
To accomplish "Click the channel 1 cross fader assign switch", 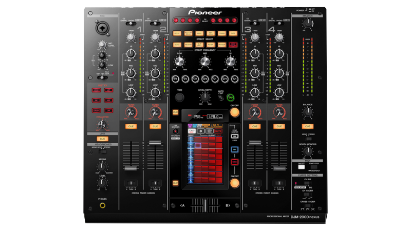I will [x=131, y=183].
